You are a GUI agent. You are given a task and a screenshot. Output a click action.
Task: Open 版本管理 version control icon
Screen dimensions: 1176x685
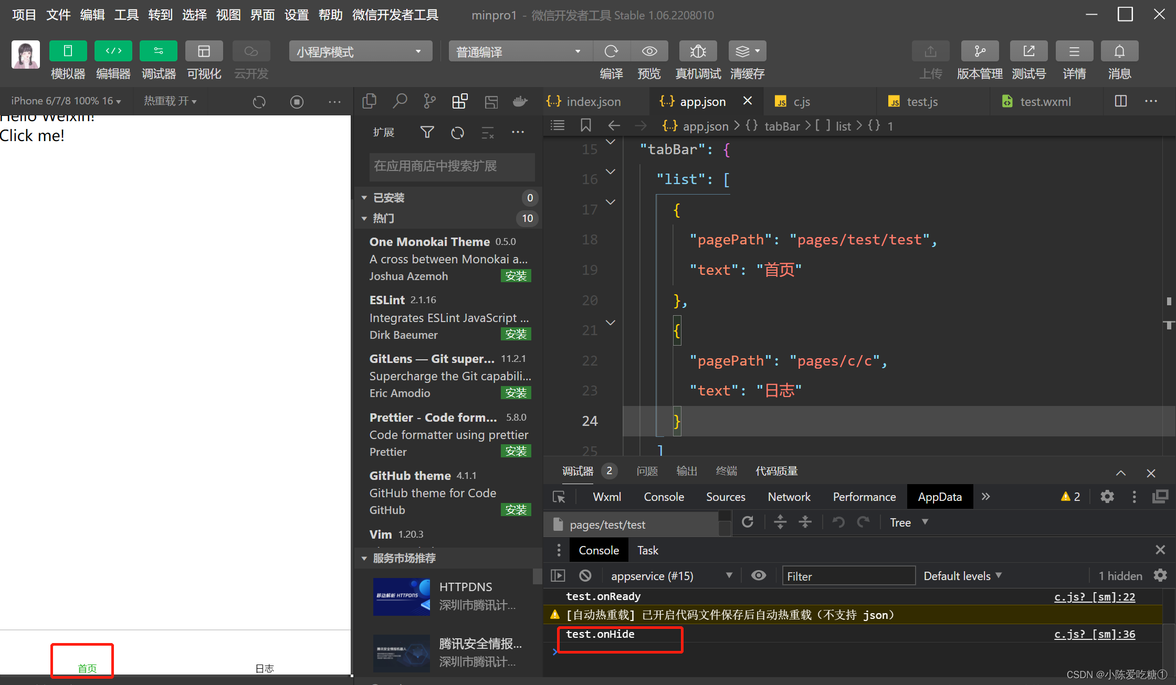point(980,51)
